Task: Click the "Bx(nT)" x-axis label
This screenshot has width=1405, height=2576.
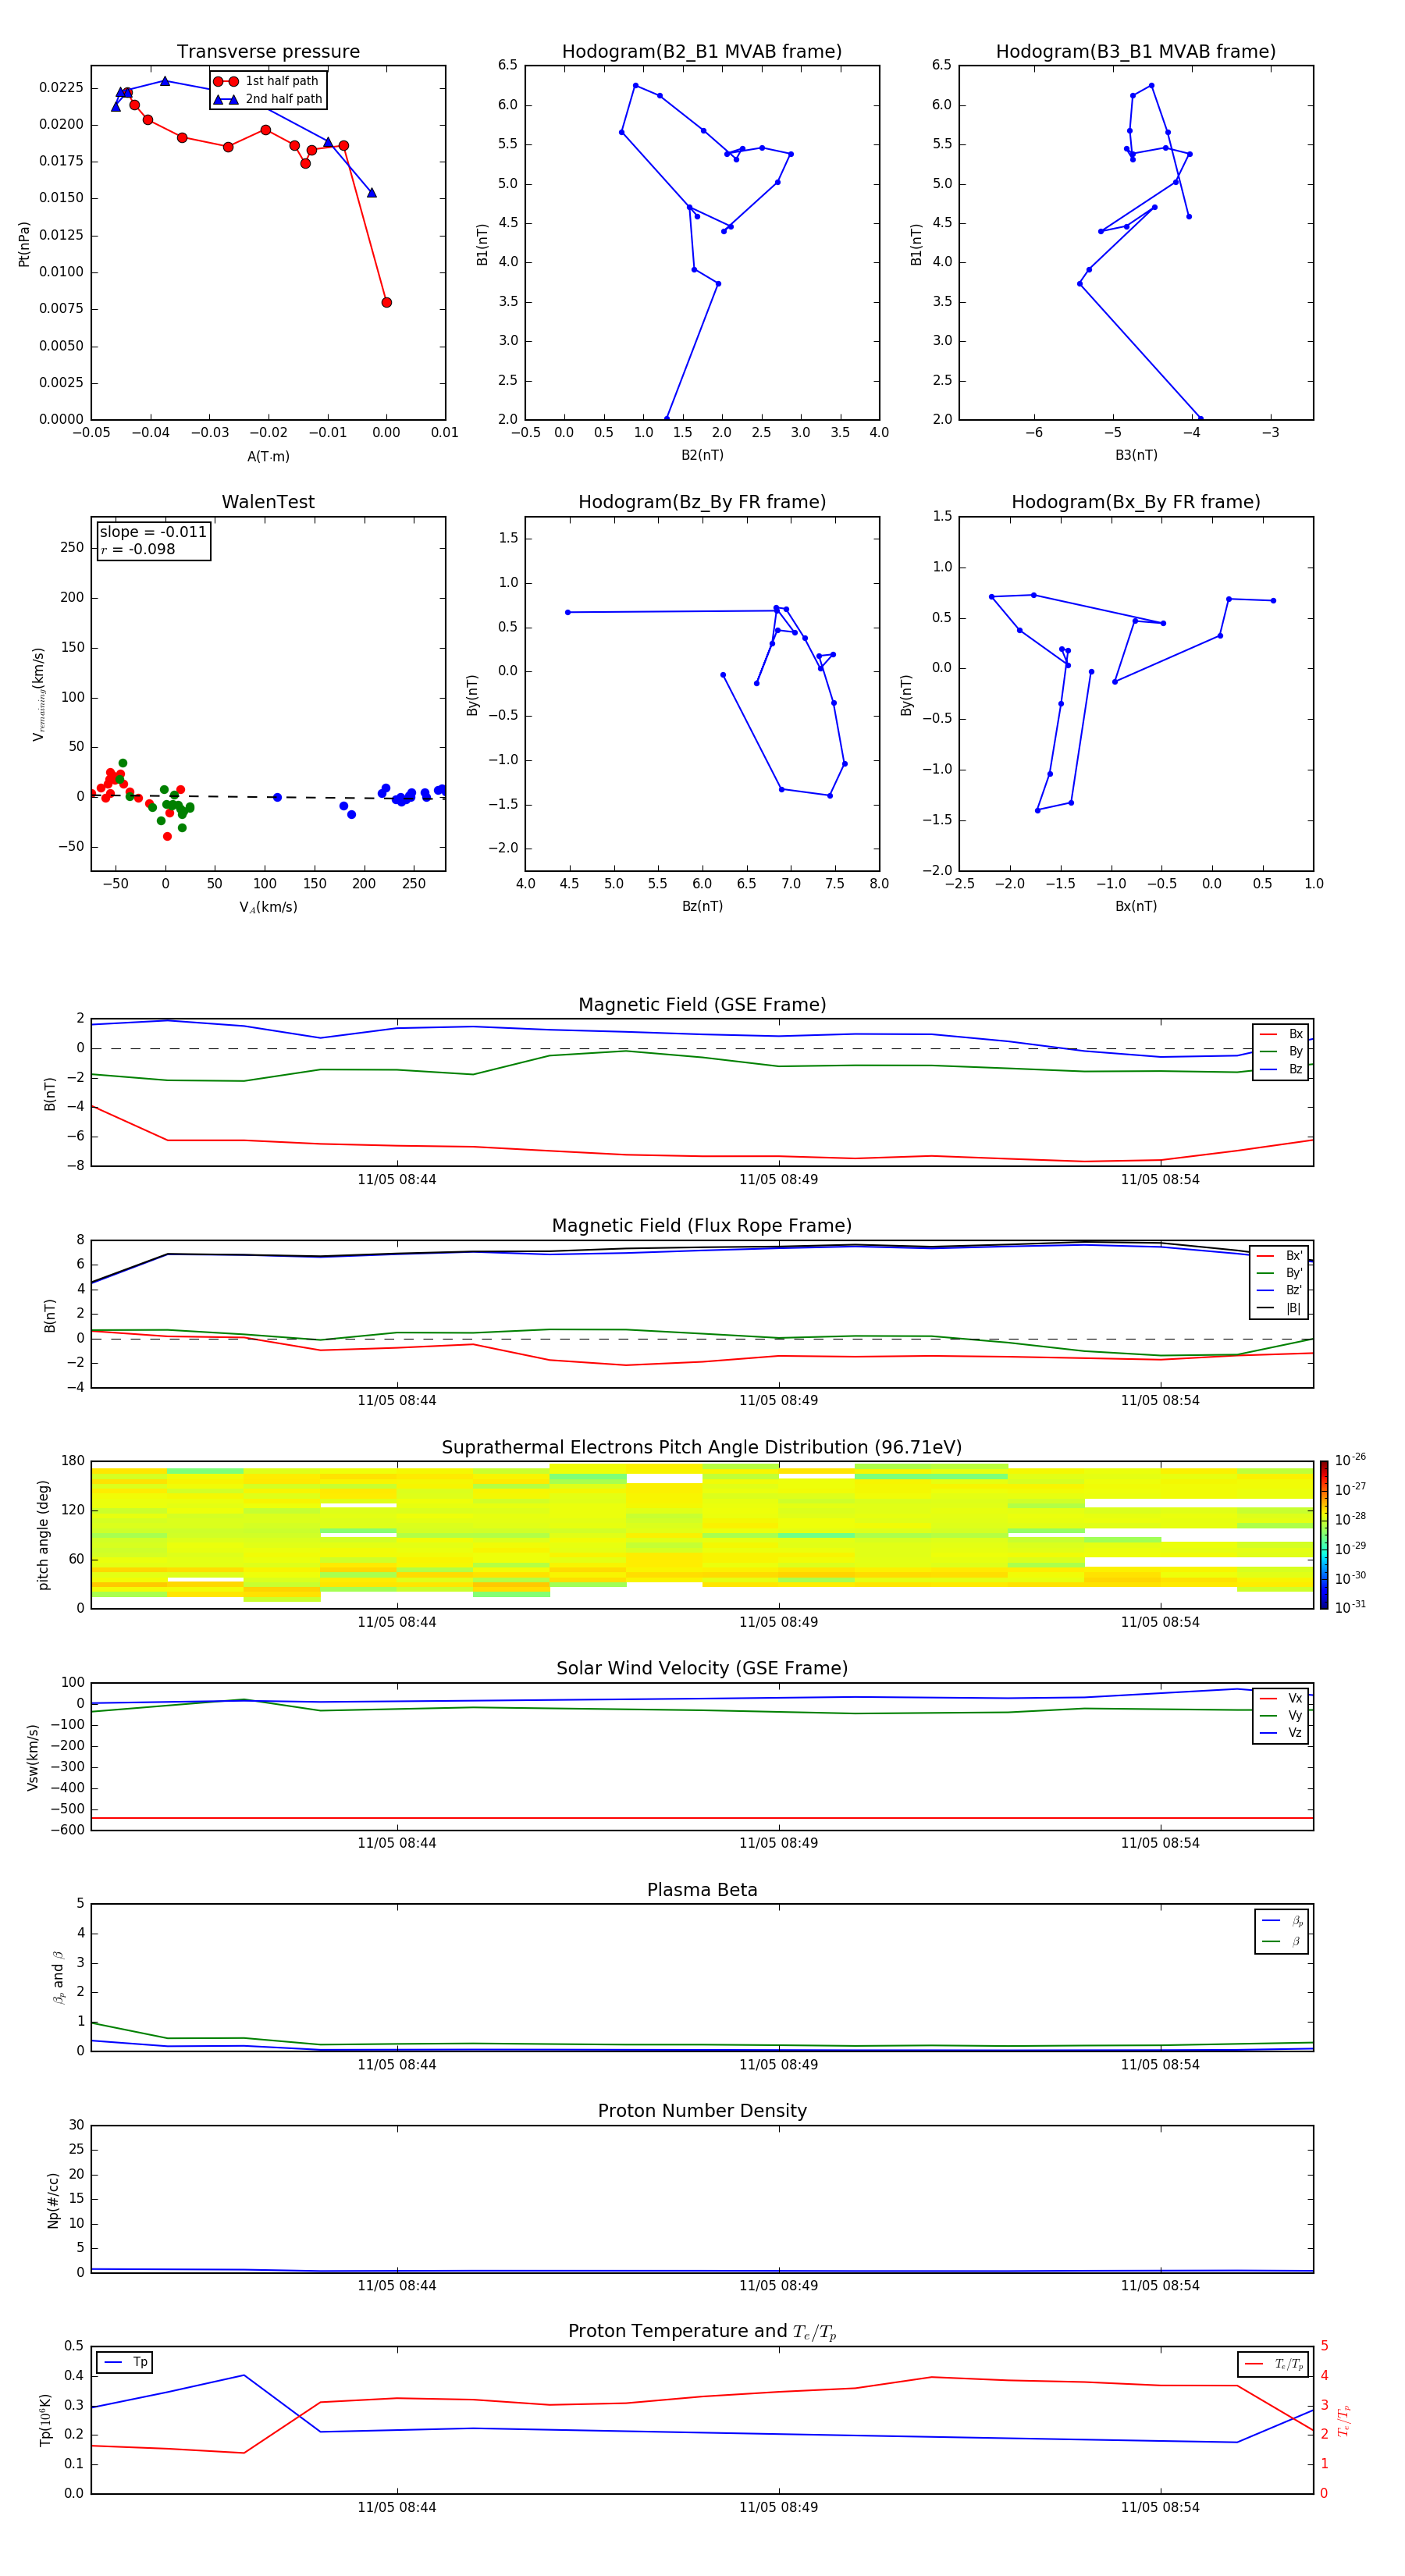Action: (x=1136, y=906)
